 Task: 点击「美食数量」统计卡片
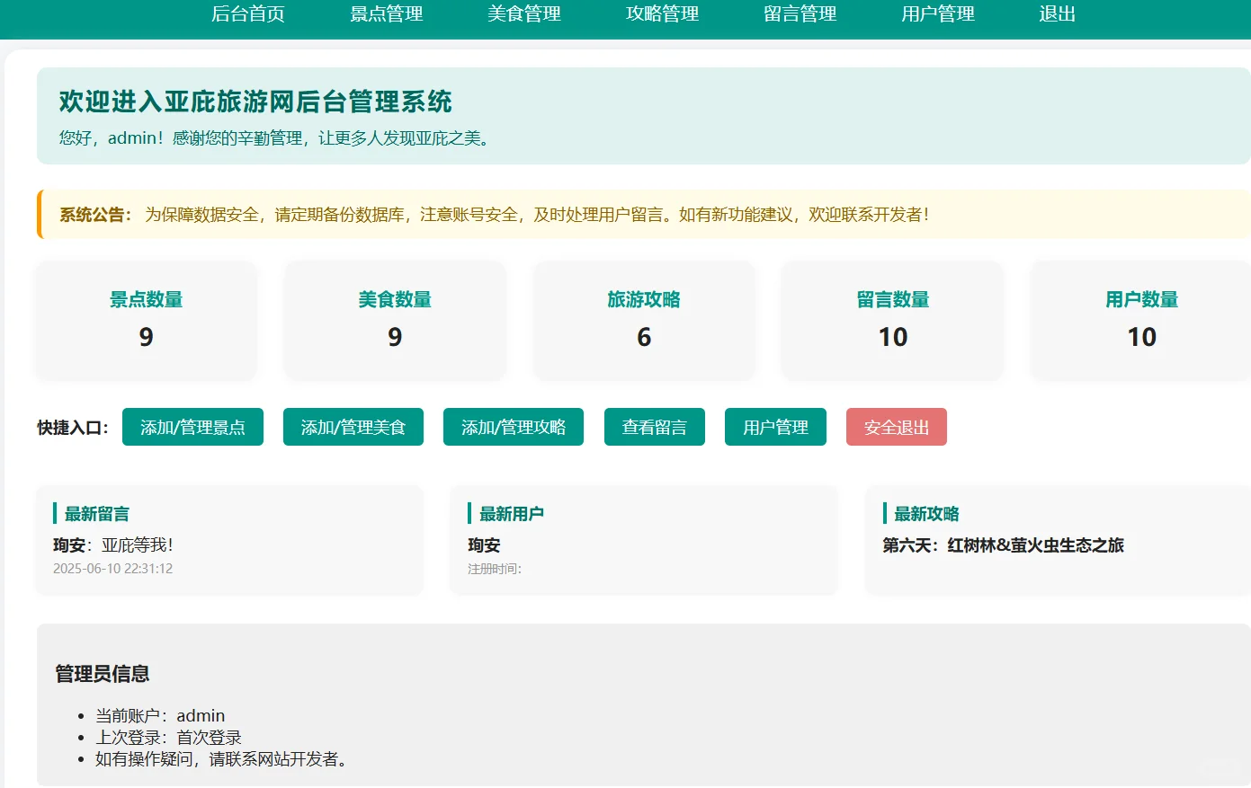coord(394,320)
